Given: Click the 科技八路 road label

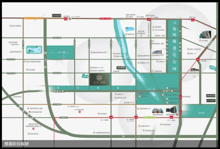Looking at the screenshot, I should 59,91.
